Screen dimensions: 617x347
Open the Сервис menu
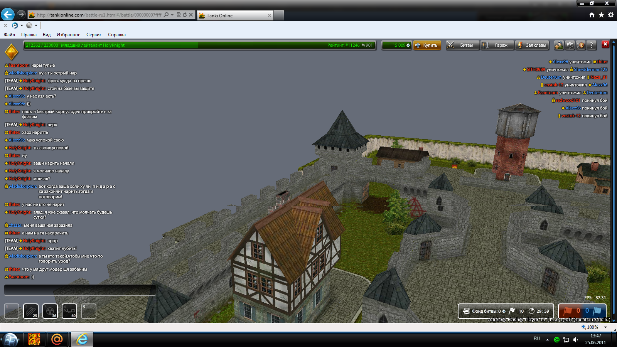coord(94,35)
